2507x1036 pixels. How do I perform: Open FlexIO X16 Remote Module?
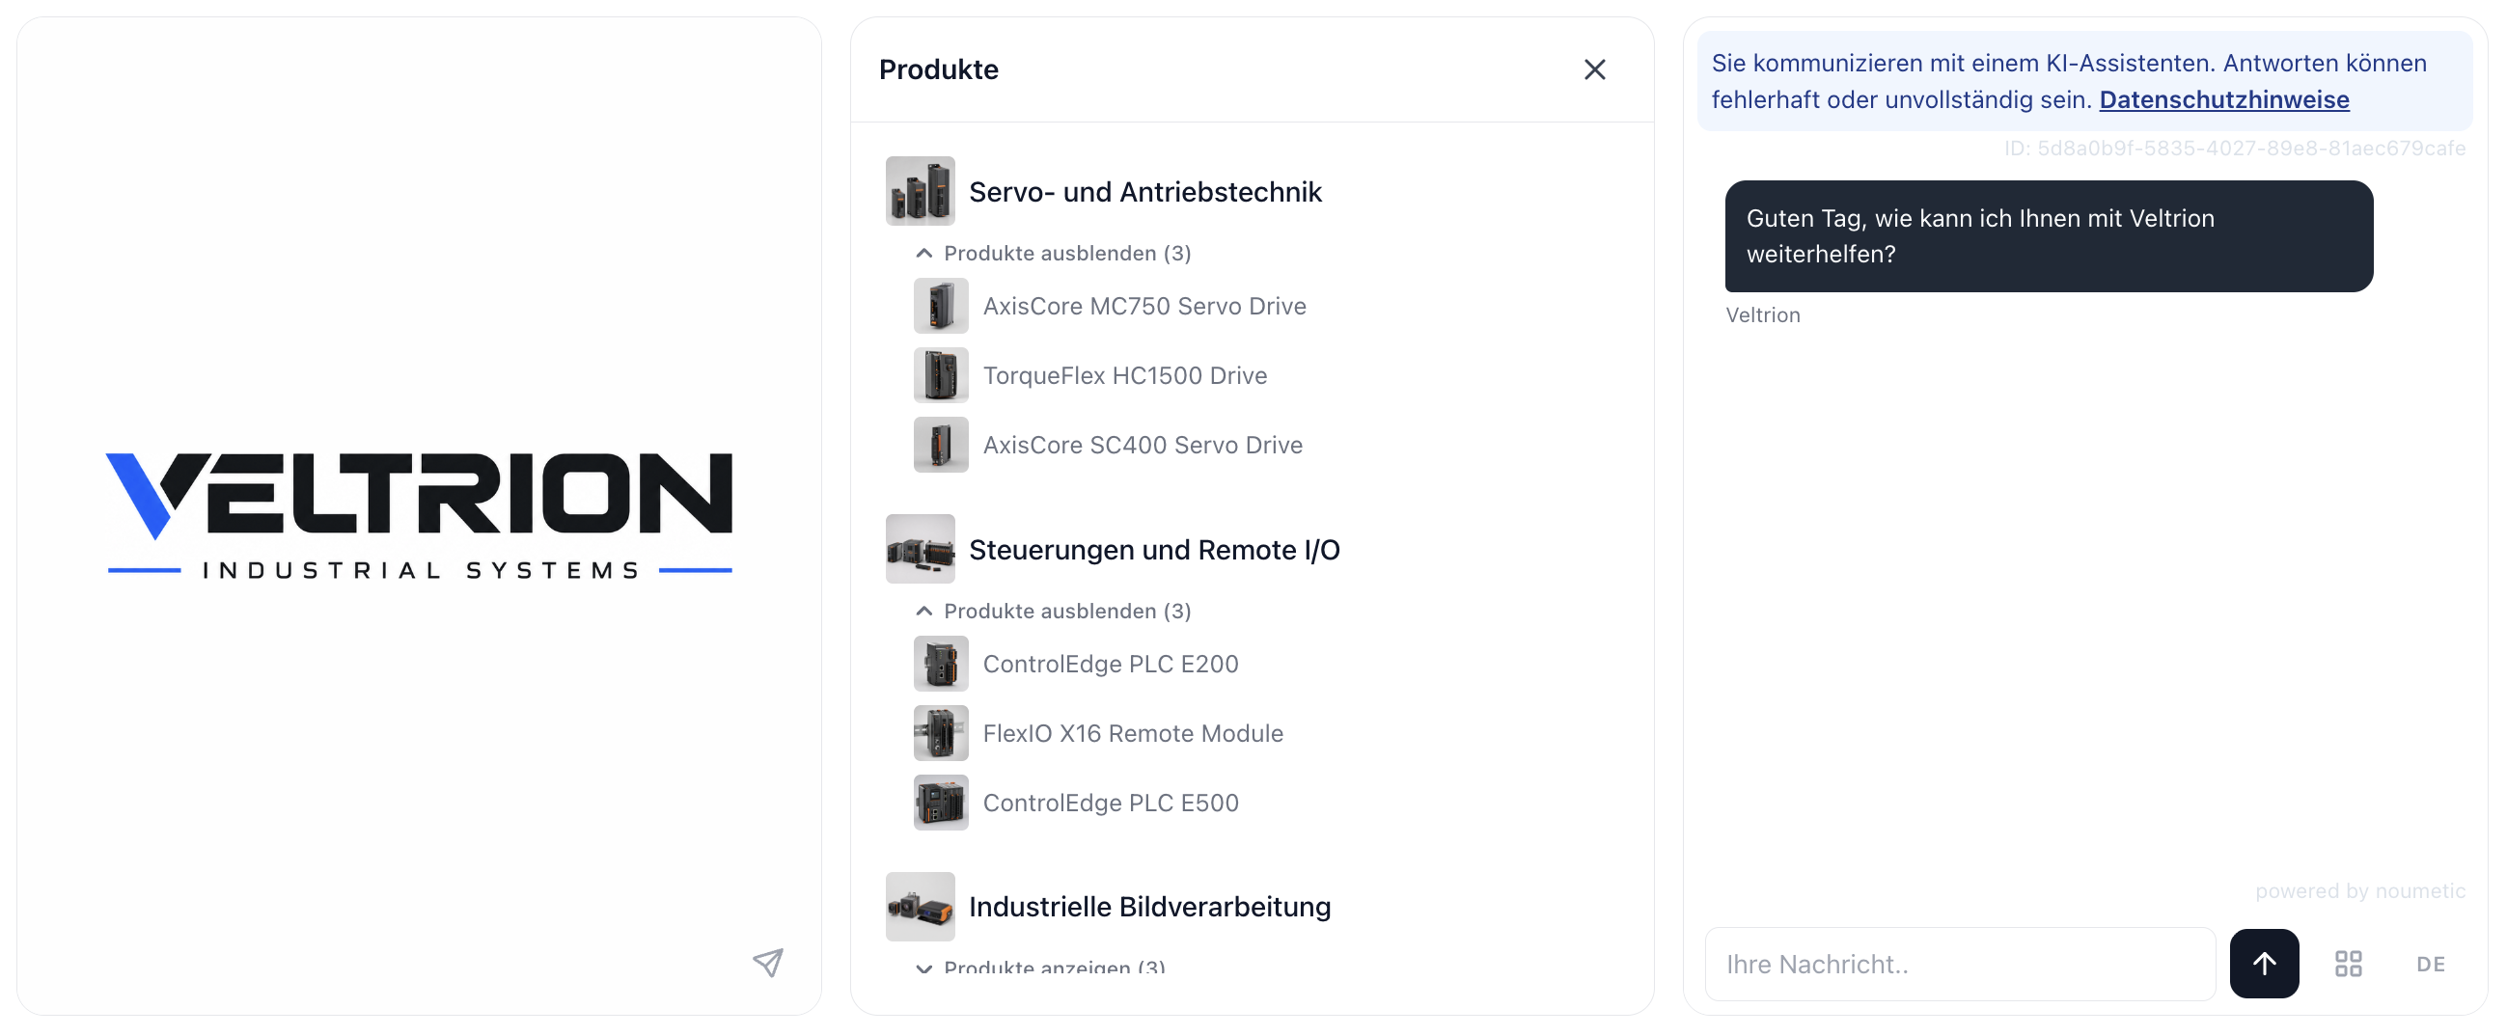pyautogui.click(x=1133, y=732)
